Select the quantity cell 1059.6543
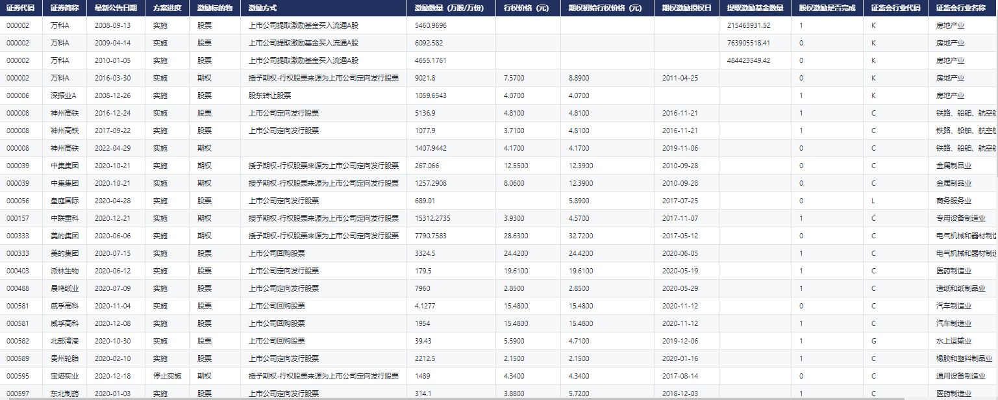 [x=430, y=95]
